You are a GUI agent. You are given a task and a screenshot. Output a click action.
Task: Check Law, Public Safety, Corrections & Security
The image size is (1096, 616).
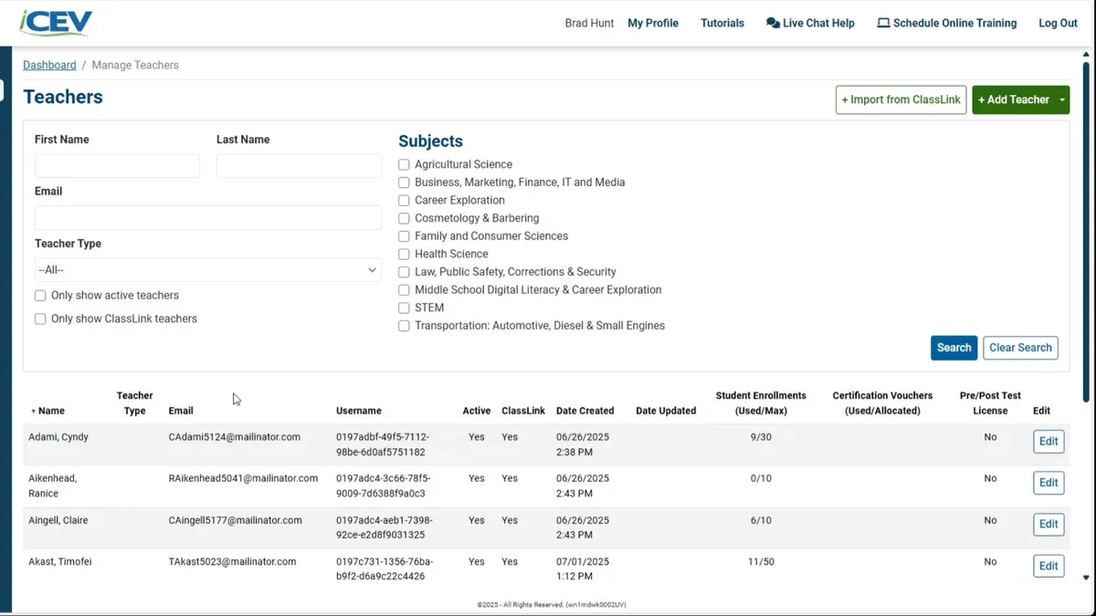click(404, 272)
